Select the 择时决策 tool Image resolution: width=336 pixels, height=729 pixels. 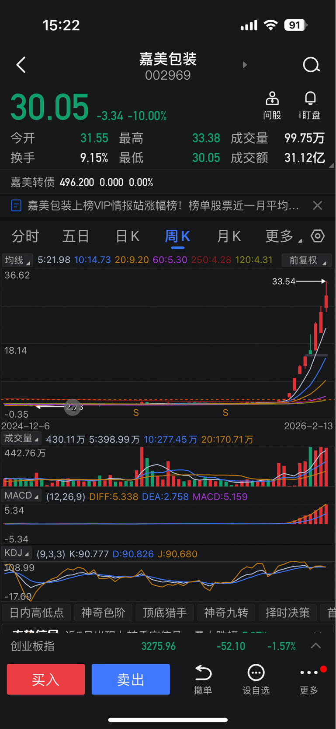coord(288,613)
